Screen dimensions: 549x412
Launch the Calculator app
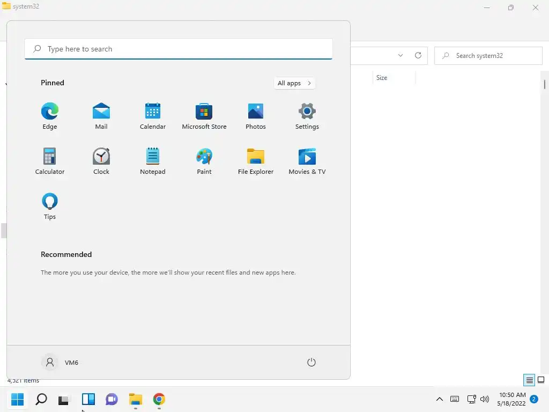pos(50,161)
